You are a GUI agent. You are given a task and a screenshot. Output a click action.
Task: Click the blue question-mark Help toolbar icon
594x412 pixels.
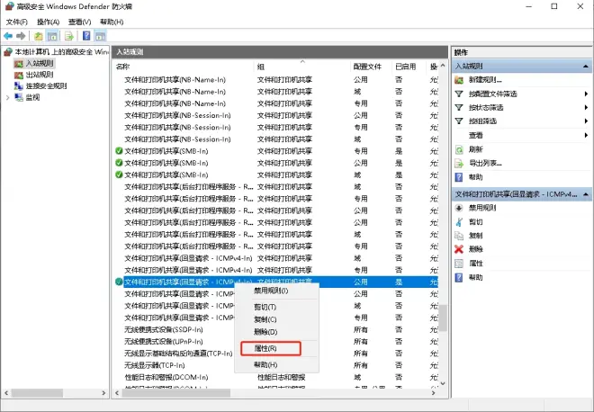(86, 36)
